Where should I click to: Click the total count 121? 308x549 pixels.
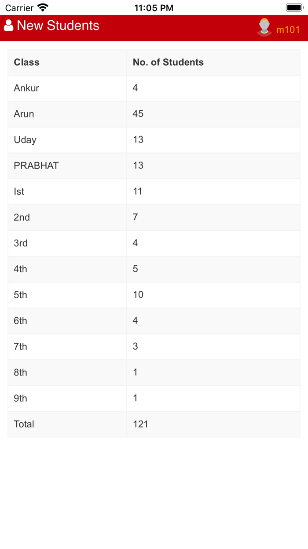(140, 424)
